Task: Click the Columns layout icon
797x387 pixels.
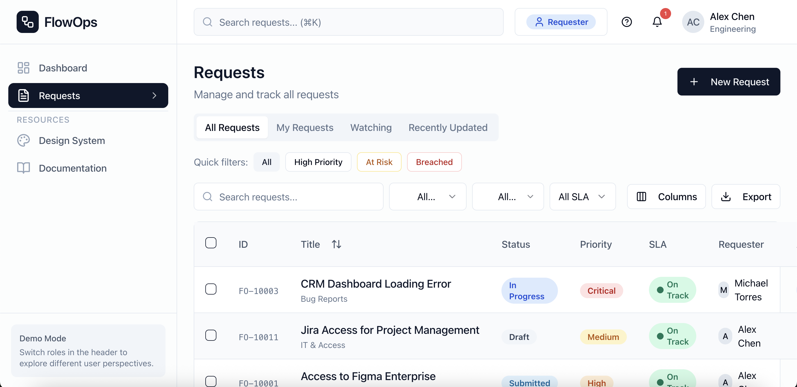Action: (641, 197)
